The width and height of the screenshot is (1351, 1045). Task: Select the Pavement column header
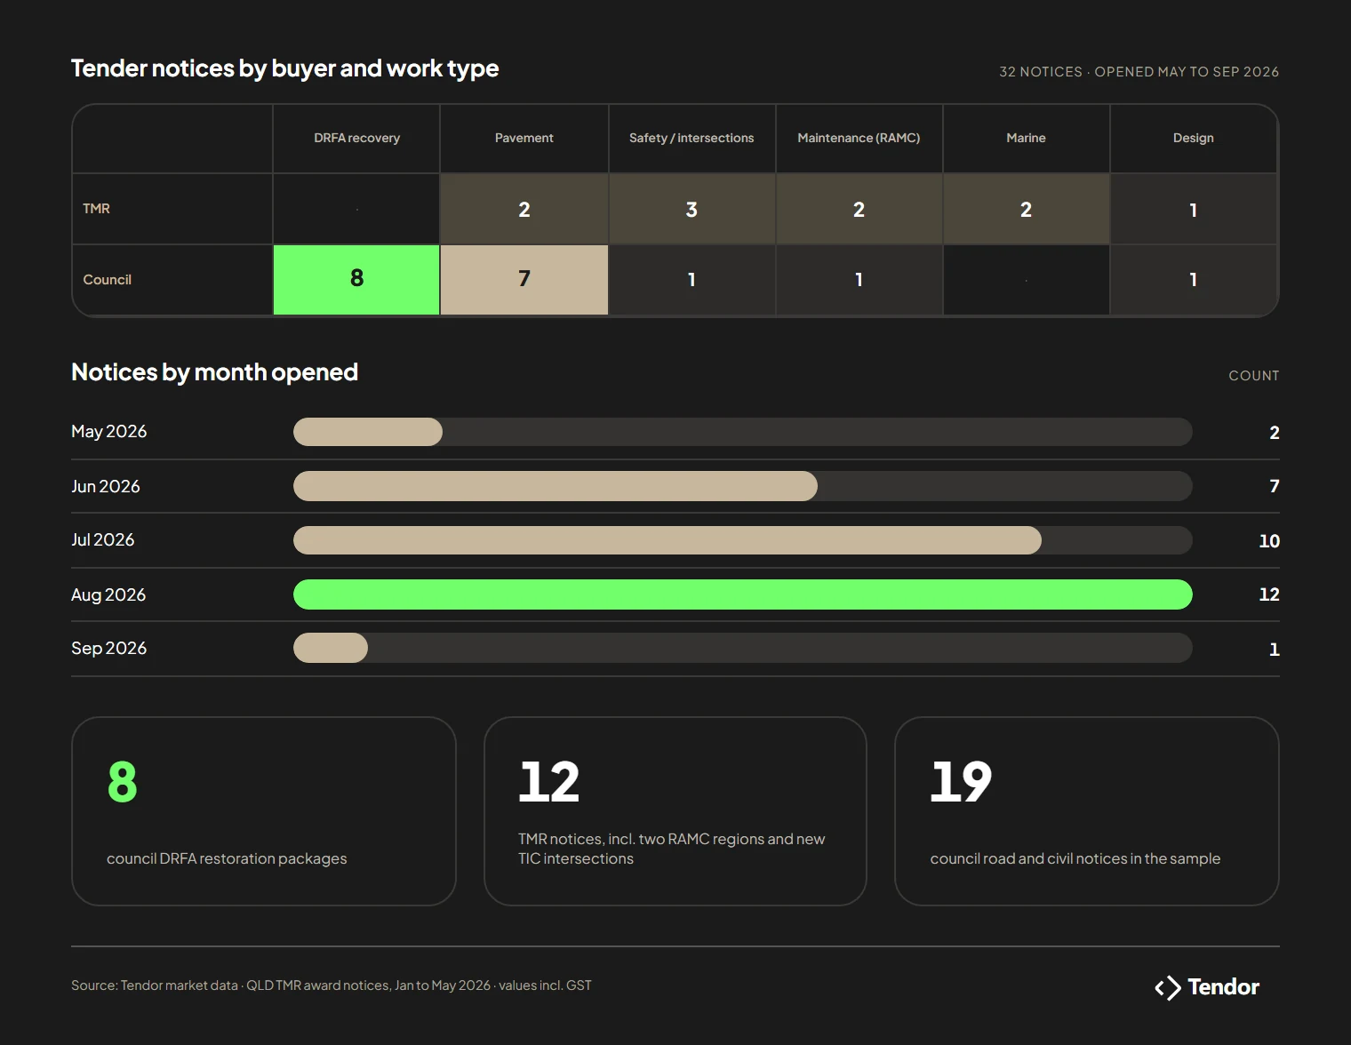pos(524,139)
